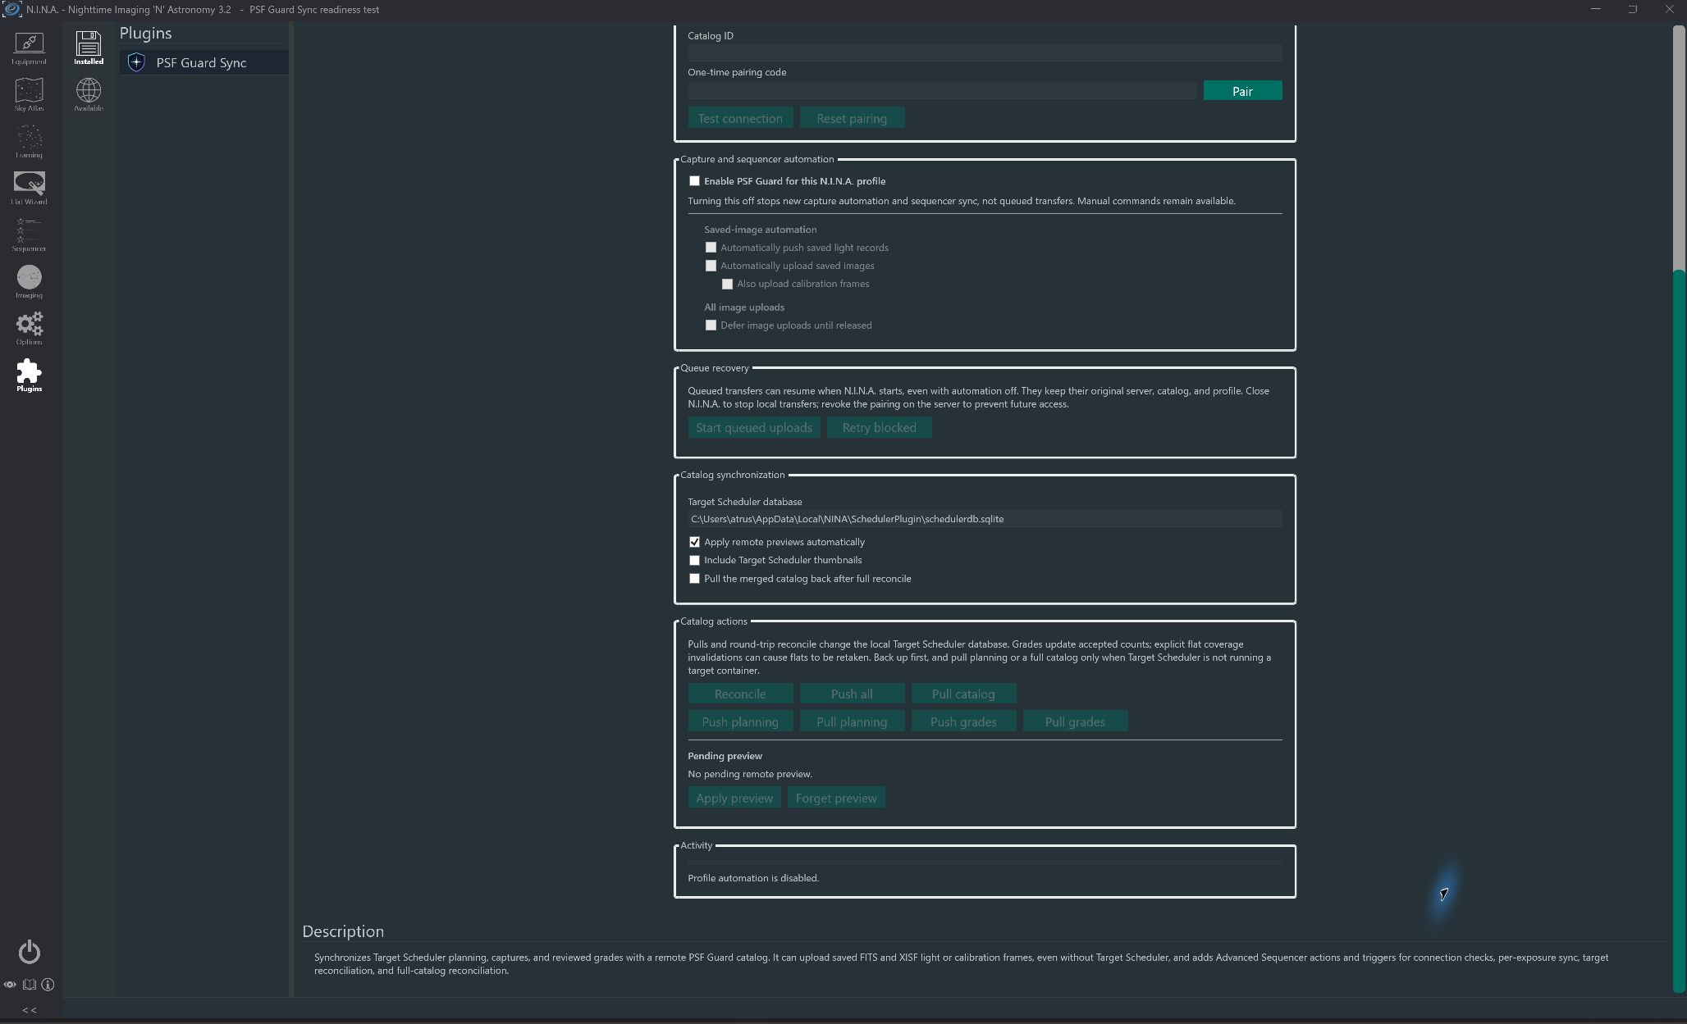1687x1024 pixels.
Task: Select PSF Guard Sync plugin entry
Action: coord(204,62)
